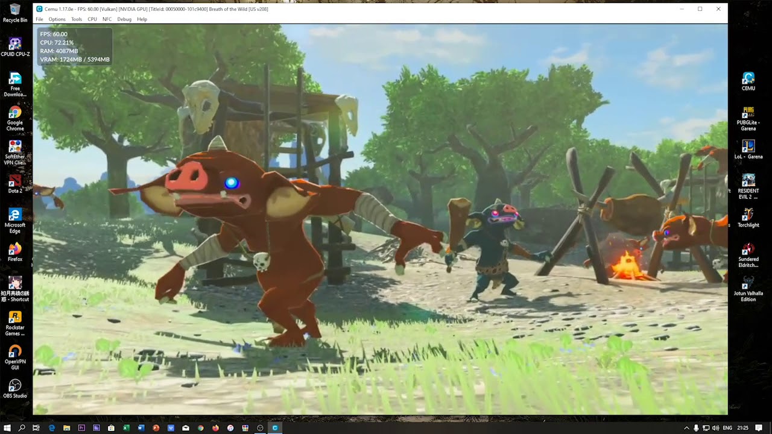This screenshot has height=434, width=772.
Task: Open Excel from the taskbar
Action: pos(126,428)
